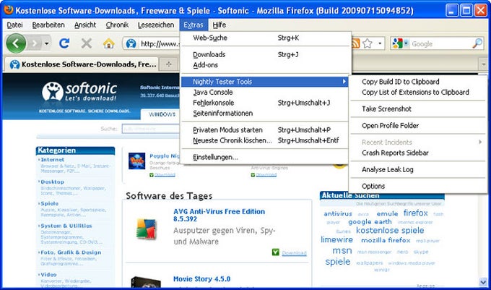Select Copy Build ID to Clipboard
This screenshot has width=491, height=290.
(x=418, y=82)
